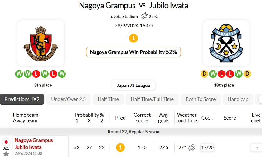The height and width of the screenshot is (157, 262).
Task: Click the orange prediction 1 badge in match row
Action: [120, 147]
